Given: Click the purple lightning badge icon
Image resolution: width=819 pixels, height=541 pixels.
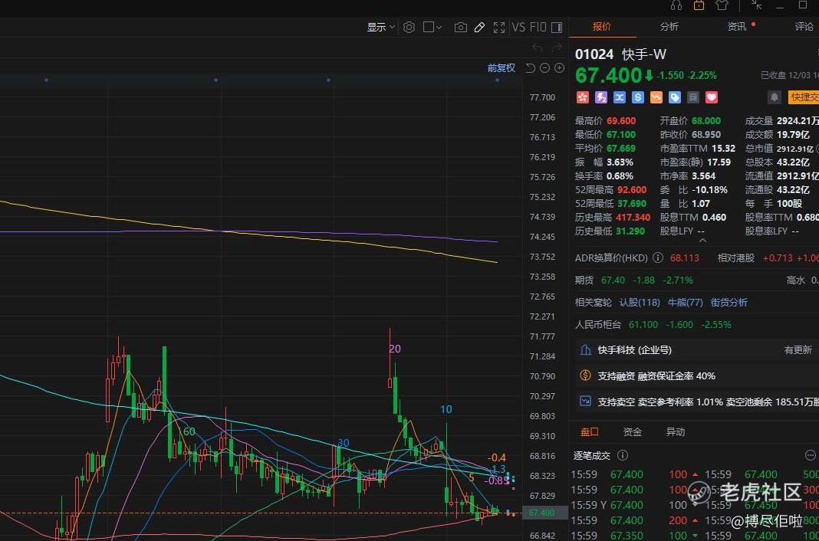Looking at the screenshot, I should [x=600, y=97].
